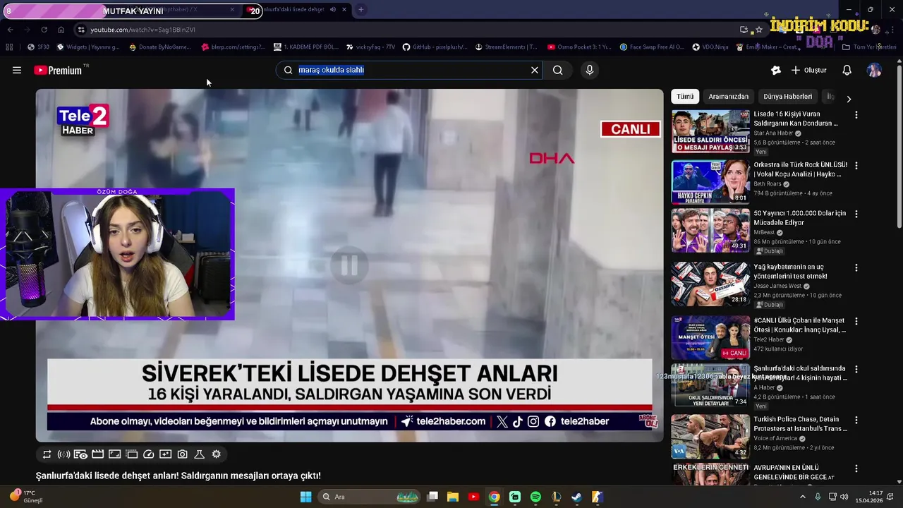Click the reload page button

click(x=44, y=30)
